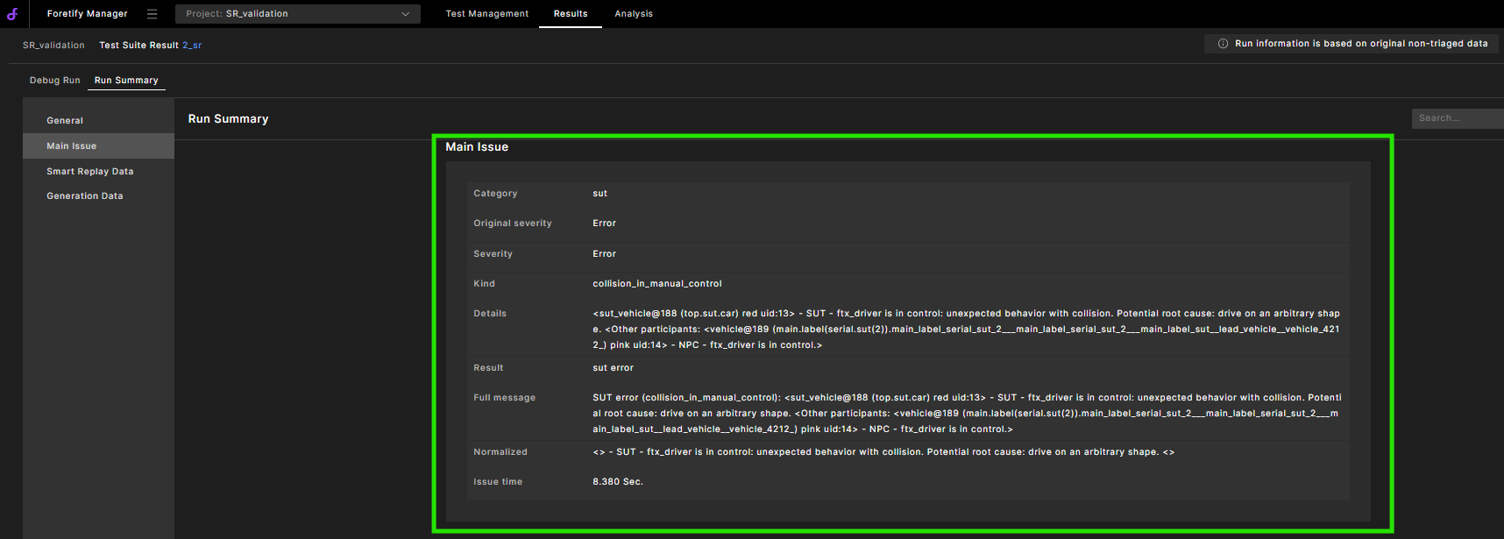This screenshot has height=539, width=1504.
Task: Open the 2_sr test suite result link
Action: coord(192,46)
